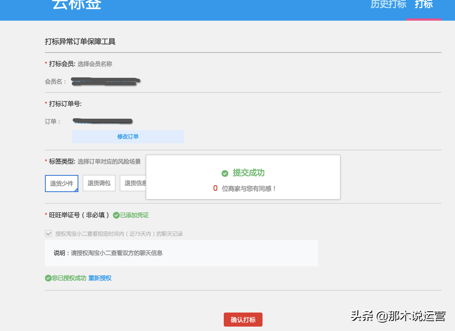Click the 打标异常订单保障工具 heading
Screen dimensions: 455x331
[x=80, y=42]
